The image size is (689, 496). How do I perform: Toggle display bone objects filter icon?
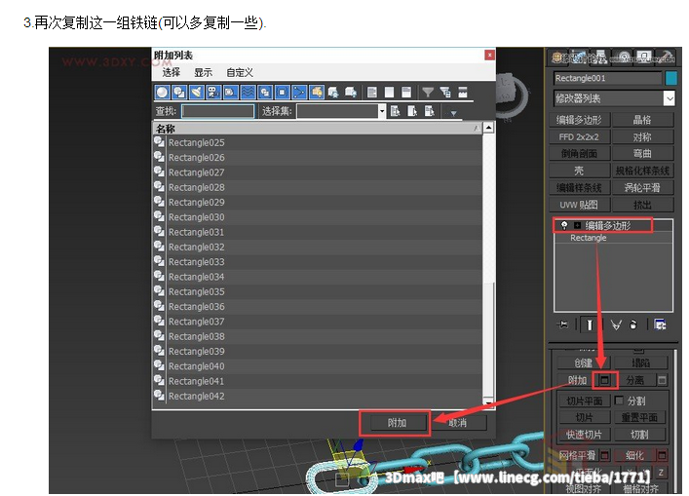click(x=298, y=93)
